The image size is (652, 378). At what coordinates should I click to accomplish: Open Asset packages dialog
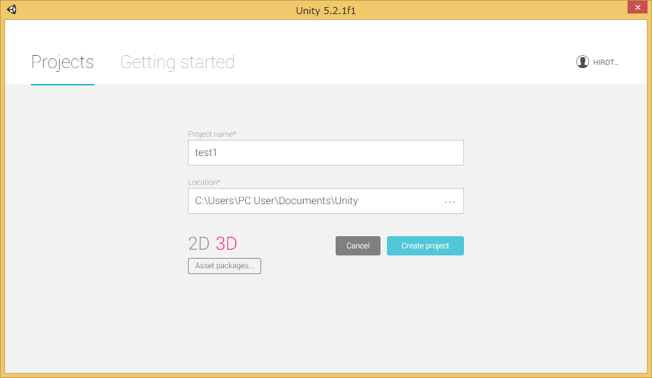click(225, 266)
